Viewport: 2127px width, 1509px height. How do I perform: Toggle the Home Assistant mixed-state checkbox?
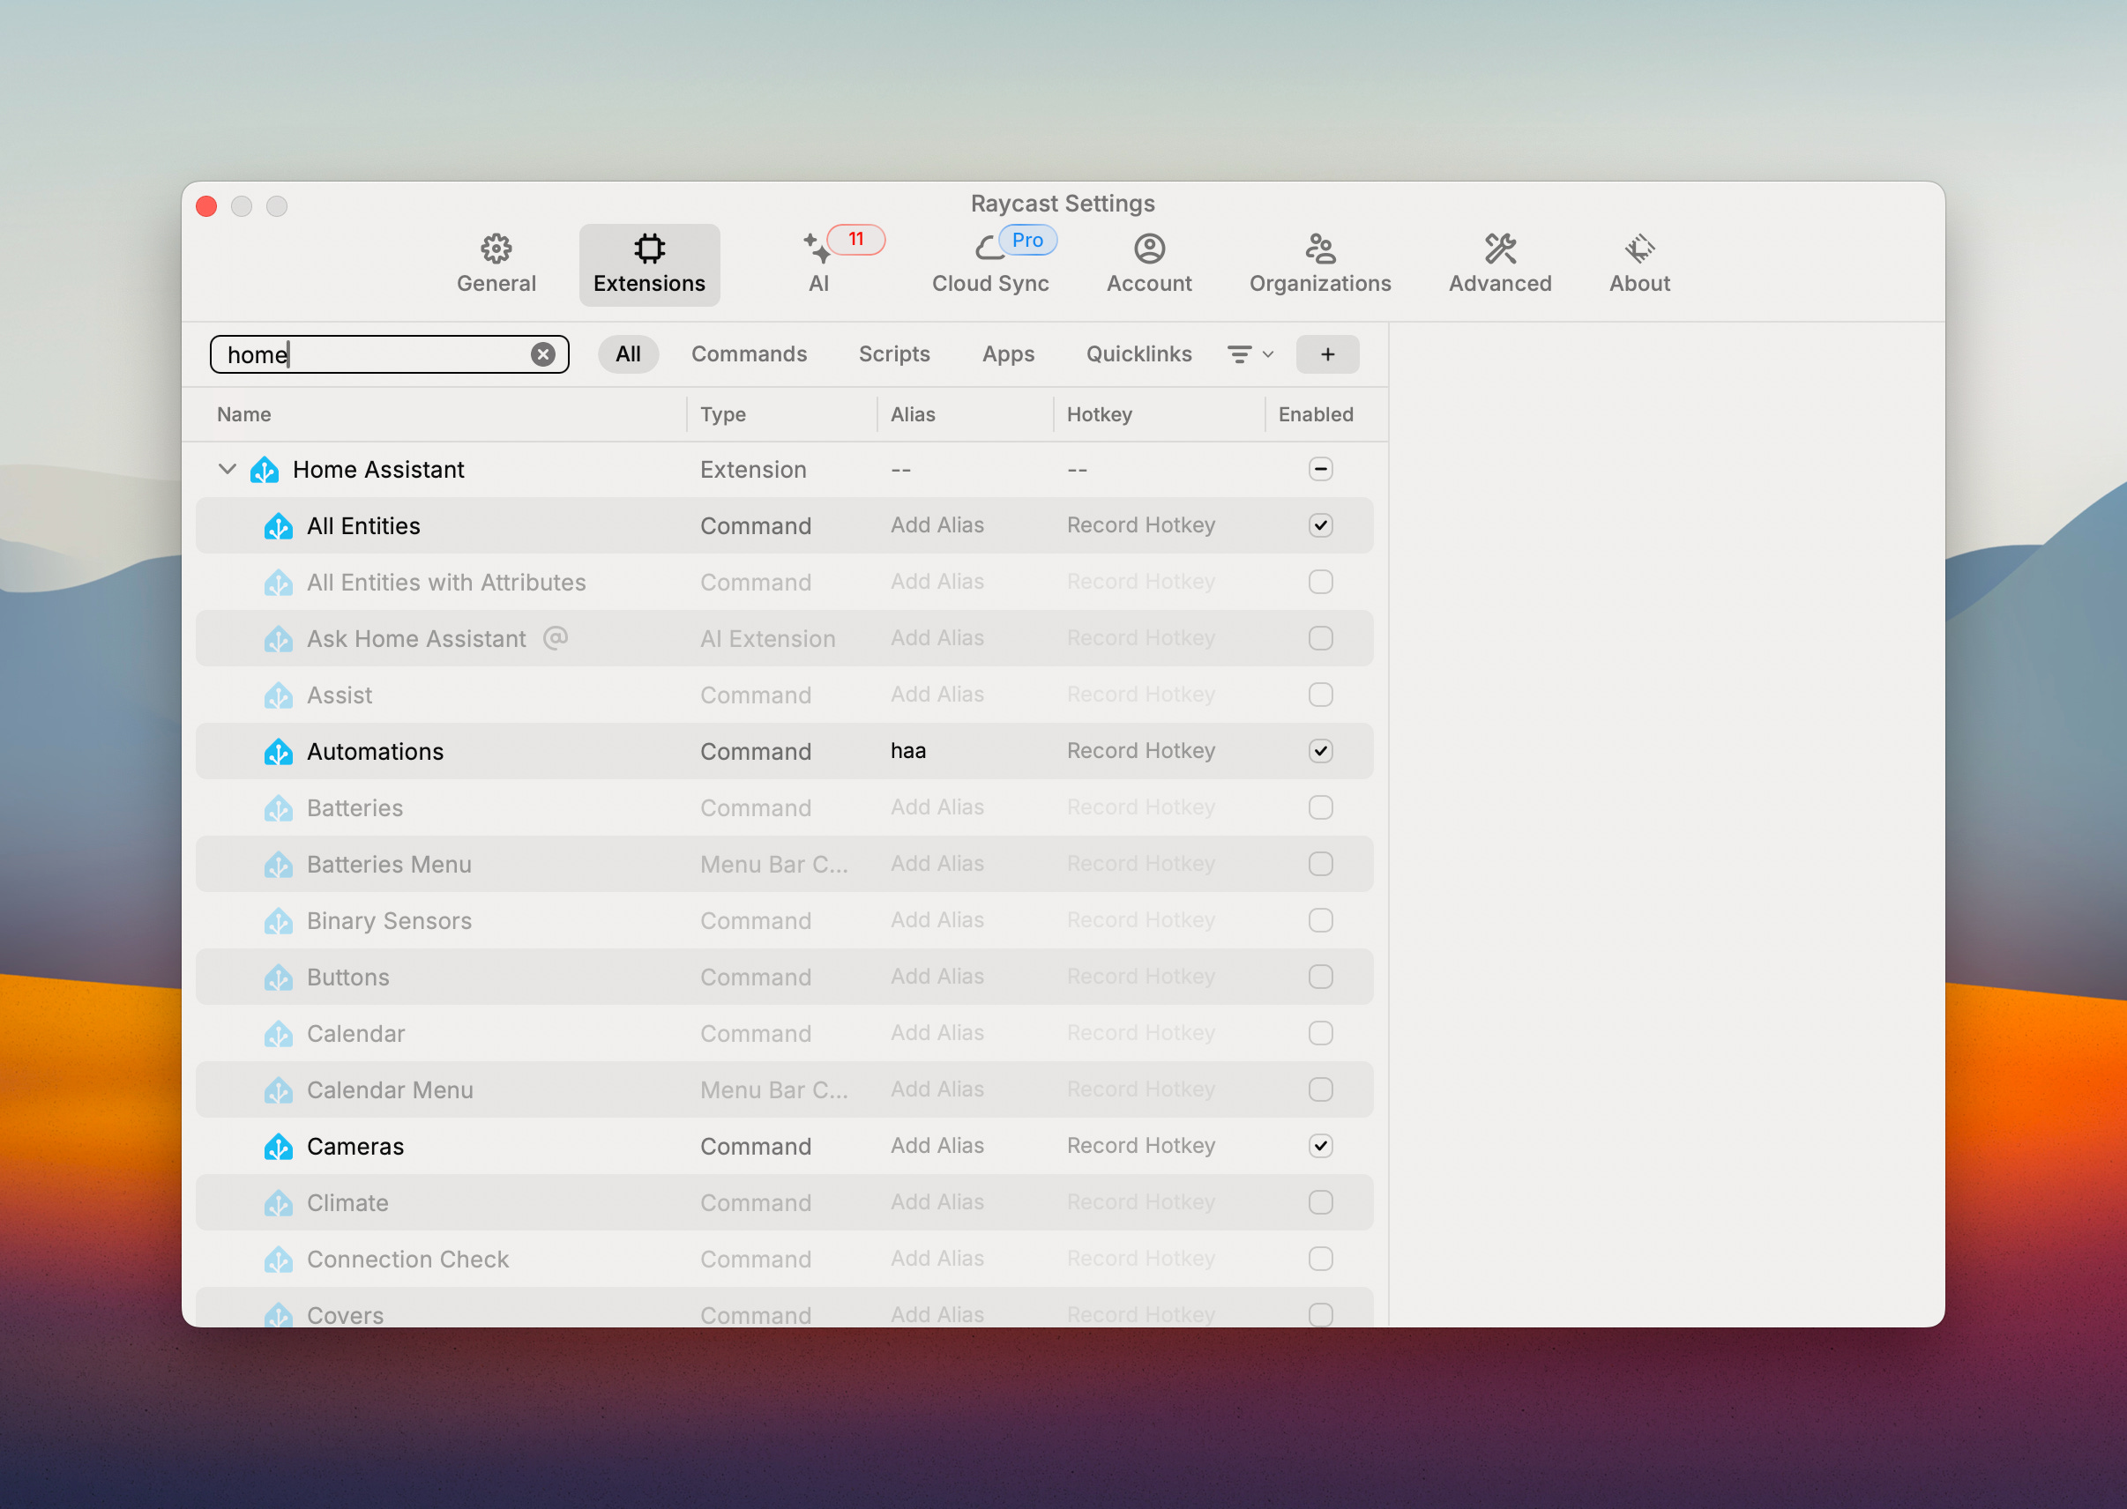coord(1320,469)
